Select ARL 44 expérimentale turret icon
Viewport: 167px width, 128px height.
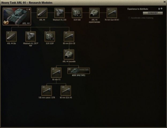(x=94, y=13)
